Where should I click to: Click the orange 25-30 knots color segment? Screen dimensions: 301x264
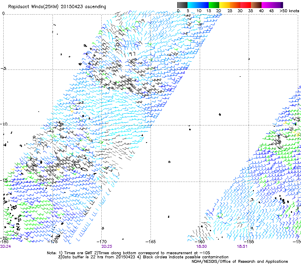pos(235,5)
